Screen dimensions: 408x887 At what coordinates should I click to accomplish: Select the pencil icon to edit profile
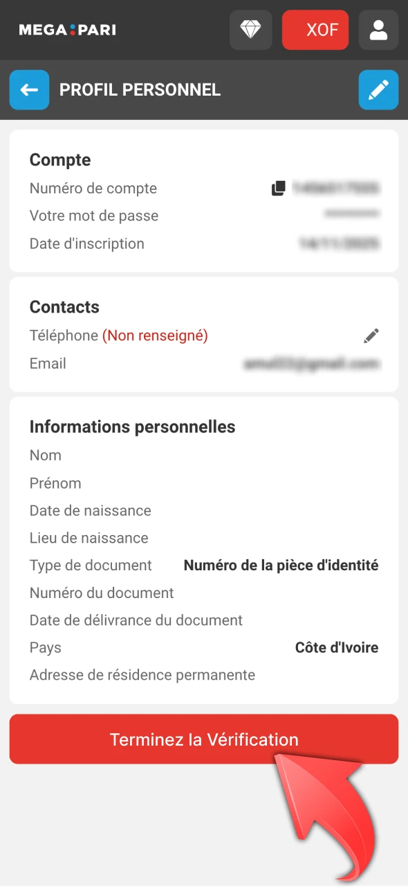click(378, 90)
